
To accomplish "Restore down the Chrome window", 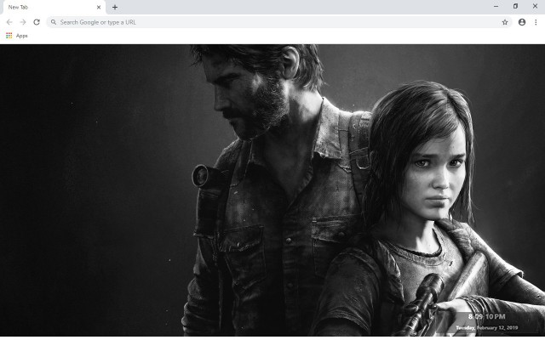I will point(515,6).
